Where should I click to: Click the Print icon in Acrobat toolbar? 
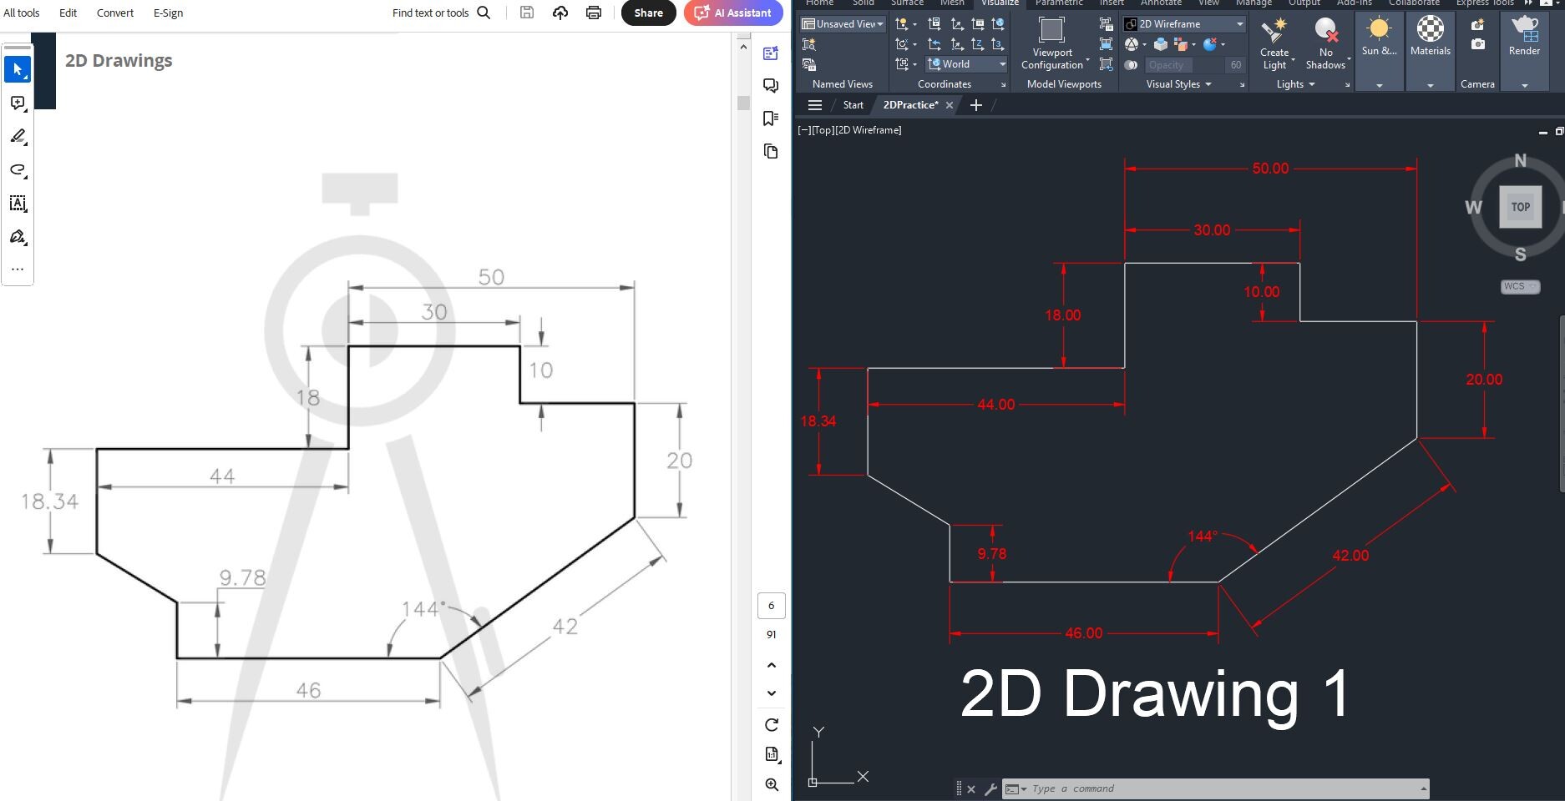[x=593, y=13]
